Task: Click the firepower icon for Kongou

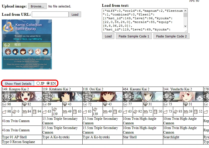Action: (4, 112)
